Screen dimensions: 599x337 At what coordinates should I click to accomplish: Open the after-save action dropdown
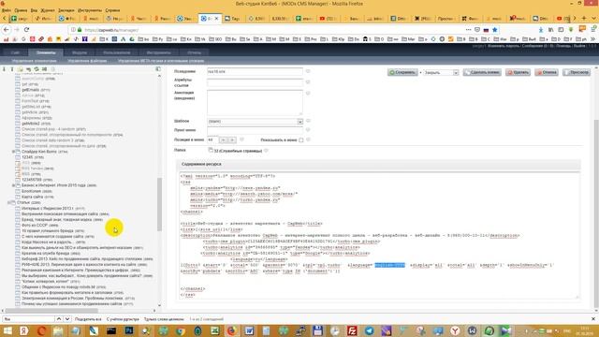click(x=441, y=73)
